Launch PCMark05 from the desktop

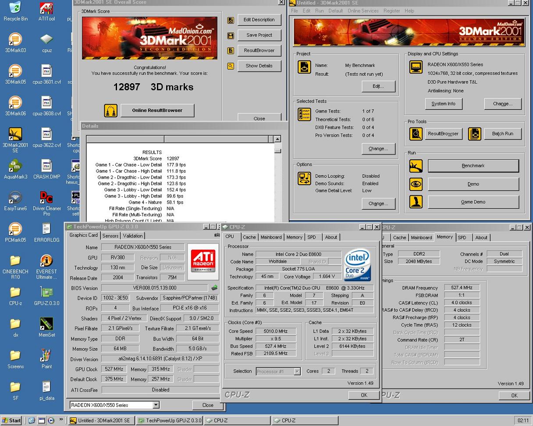[x=15, y=232]
